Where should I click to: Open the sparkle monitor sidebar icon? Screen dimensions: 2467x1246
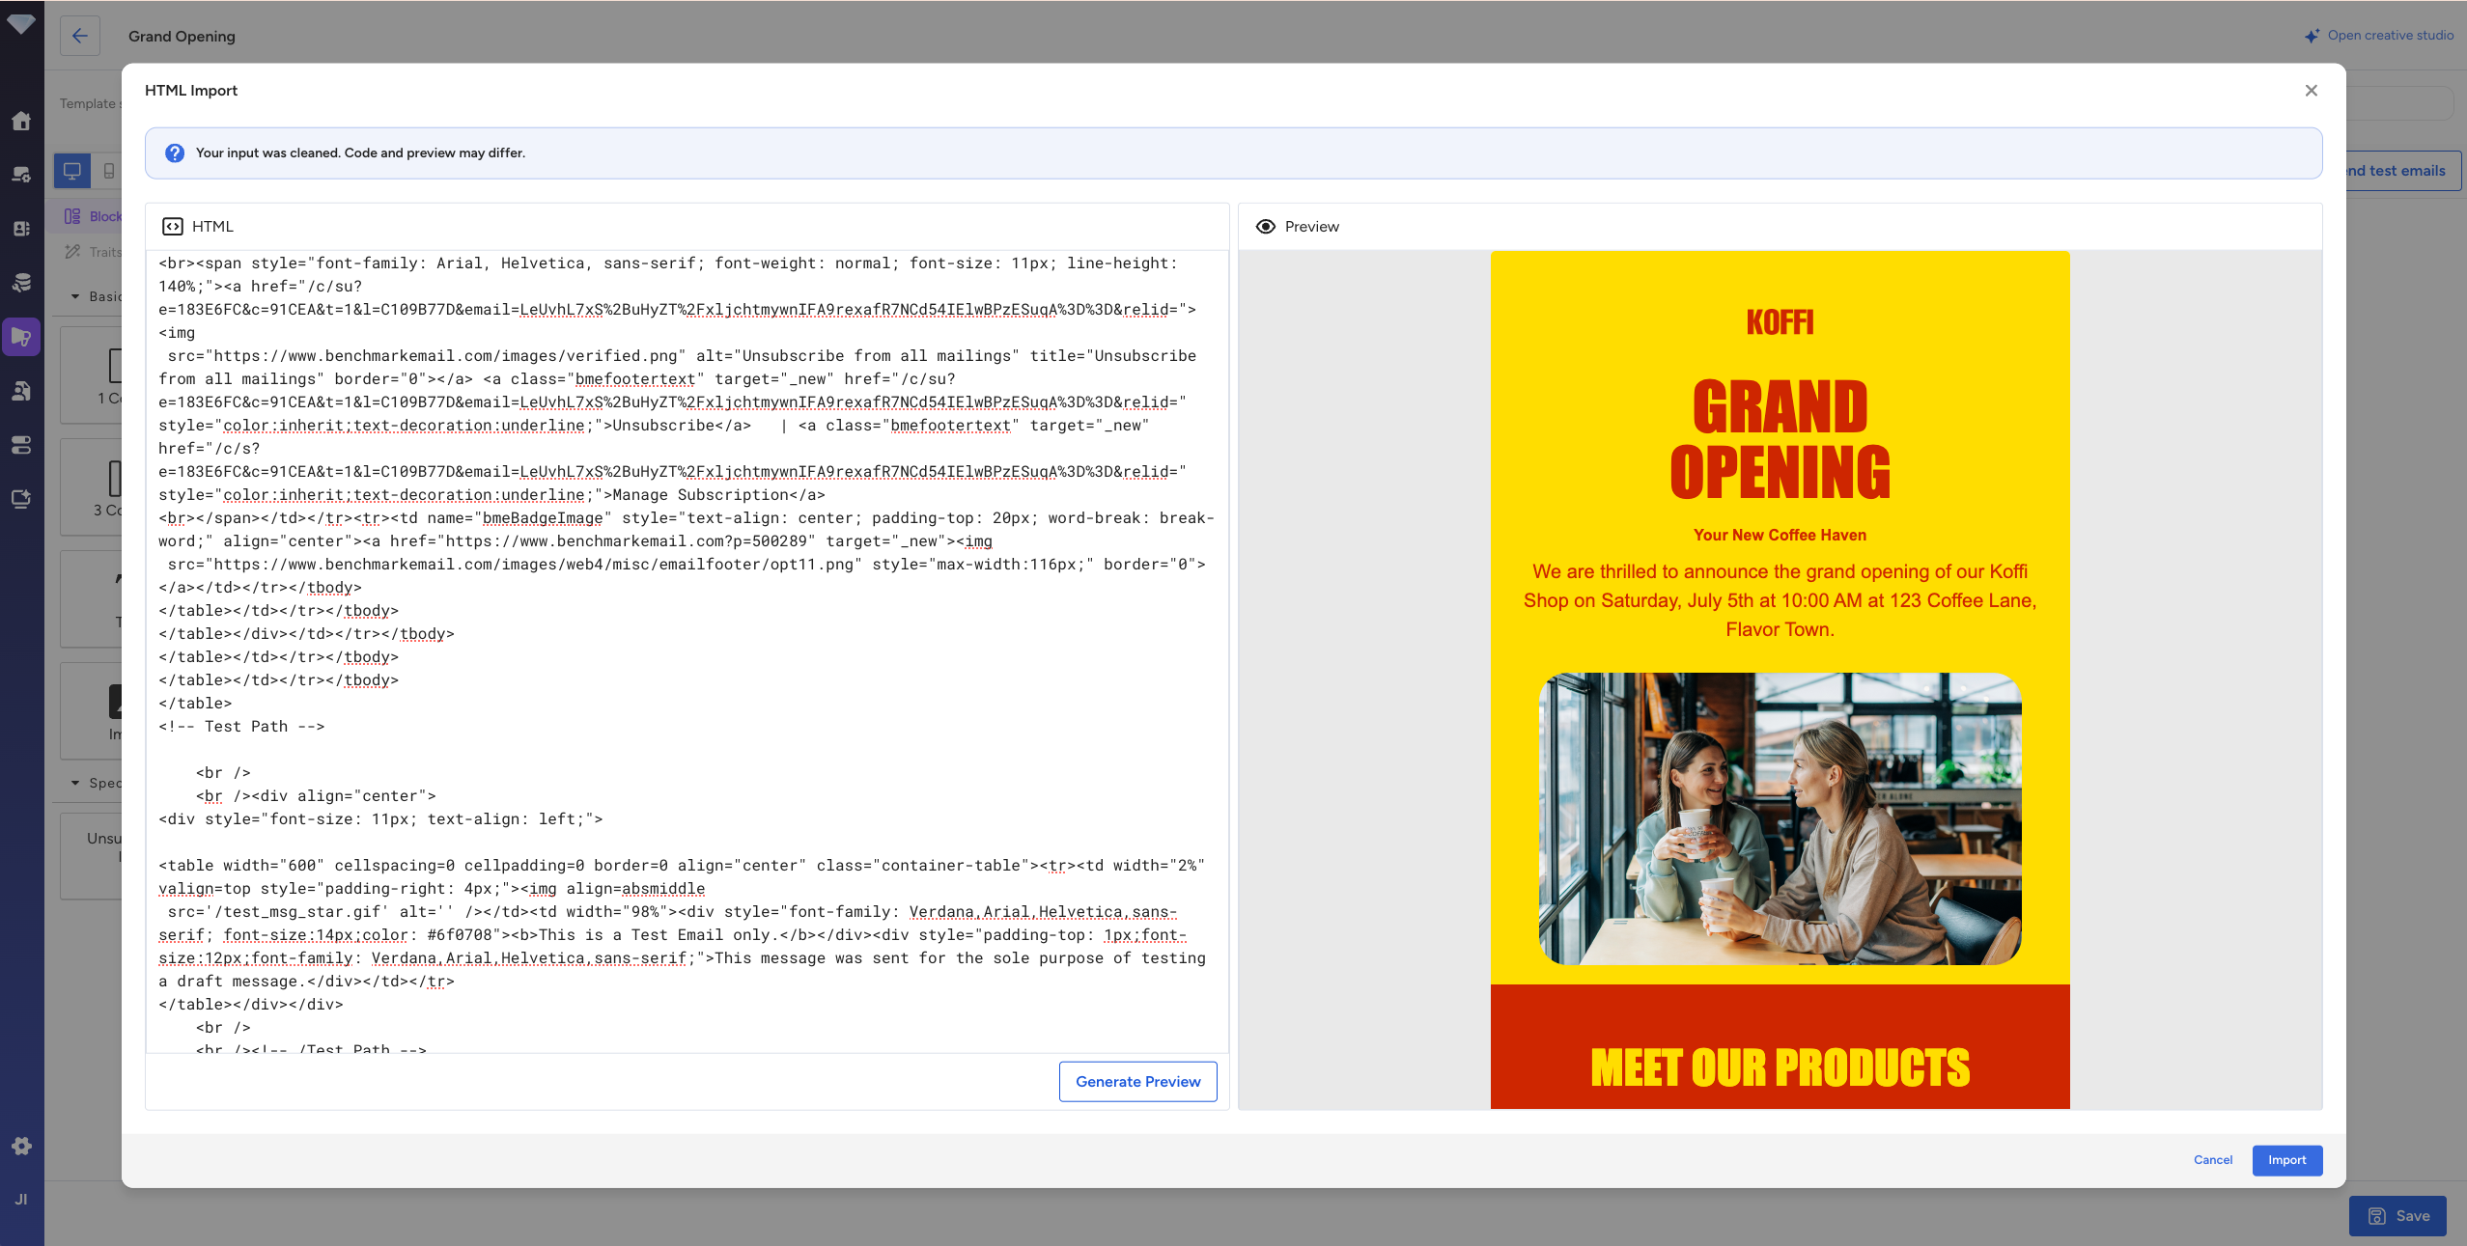[x=21, y=499]
